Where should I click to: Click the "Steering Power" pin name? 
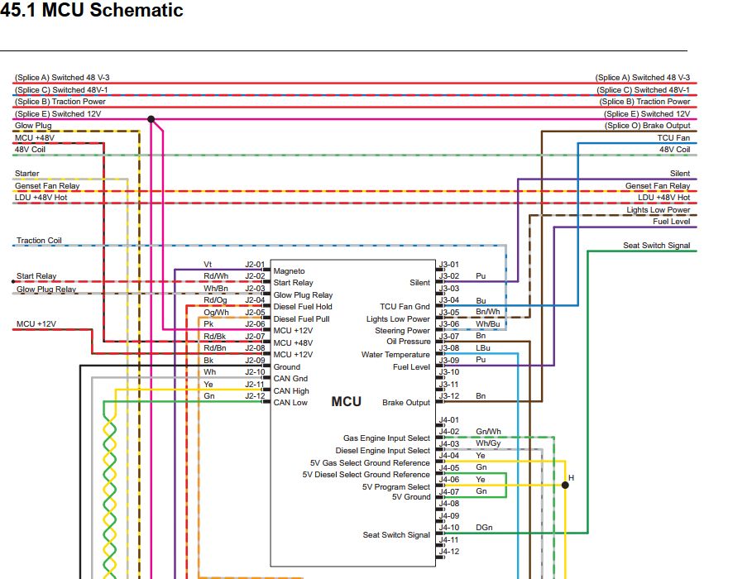coord(402,331)
